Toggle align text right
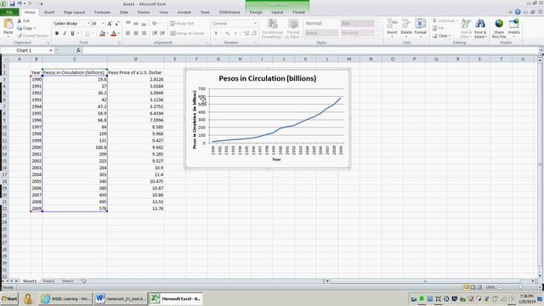Screen dimensions: 544x306 (144, 33)
